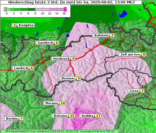The image size is (156, 133).
Task: Click the Kufstein station marker
Action: (x=110, y=37)
